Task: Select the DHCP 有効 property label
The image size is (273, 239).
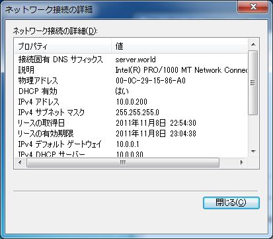Action: [38, 91]
